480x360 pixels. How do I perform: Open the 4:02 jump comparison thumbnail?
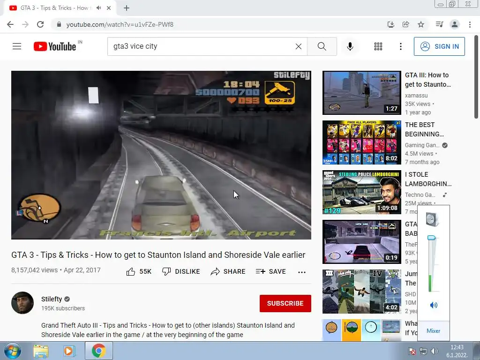pyautogui.click(x=361, y=292)
